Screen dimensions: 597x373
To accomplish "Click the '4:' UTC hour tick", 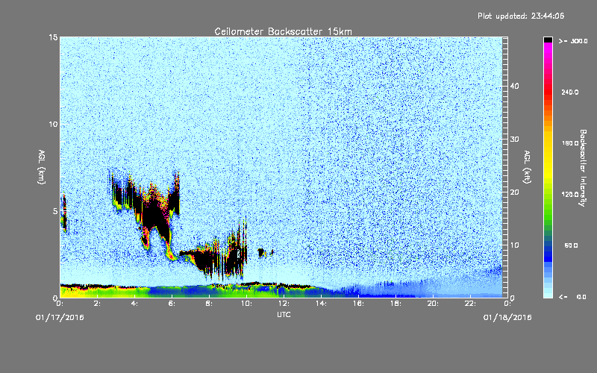I will click(x=134, y=304).
